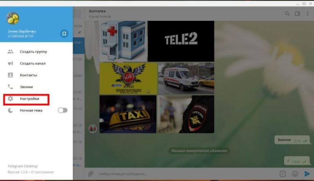Toggle the chat info side panel icon
314x181 pixels.
[297, 14]
